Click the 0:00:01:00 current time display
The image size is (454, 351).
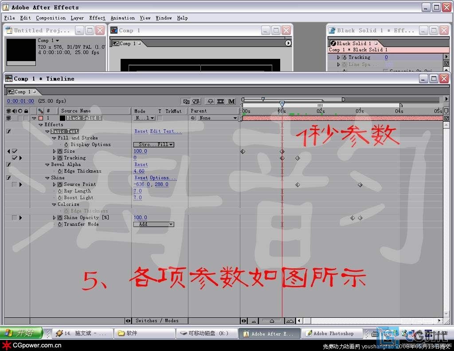[x=20, y=101]
